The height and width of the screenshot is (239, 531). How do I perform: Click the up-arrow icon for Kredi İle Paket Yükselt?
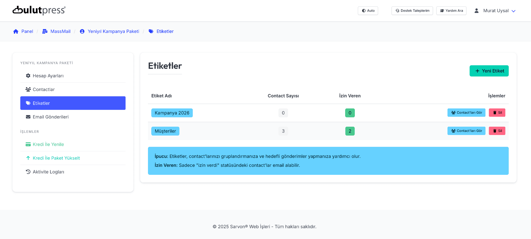pyautogui.click(x=28, y=158)
